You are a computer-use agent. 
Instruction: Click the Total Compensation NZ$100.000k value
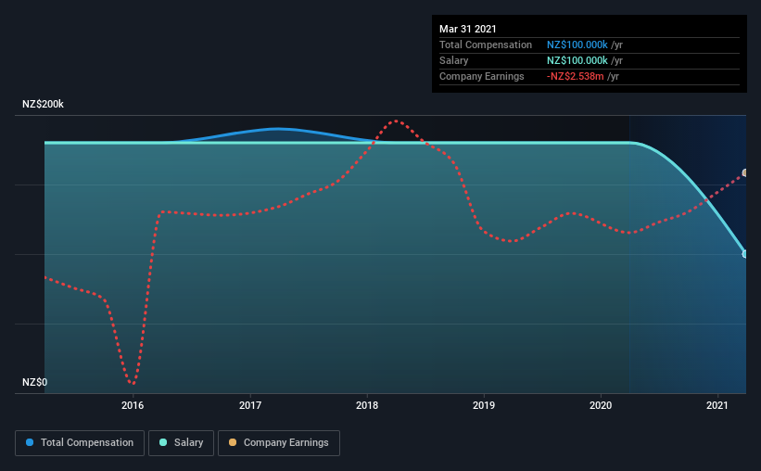[x=577, y=45]
